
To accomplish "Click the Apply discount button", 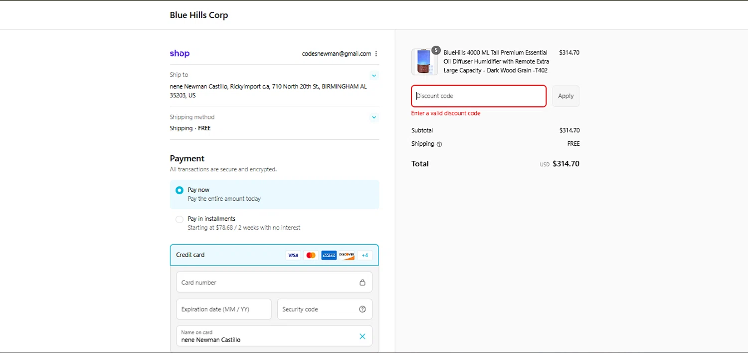I will (x=565, y=96).
